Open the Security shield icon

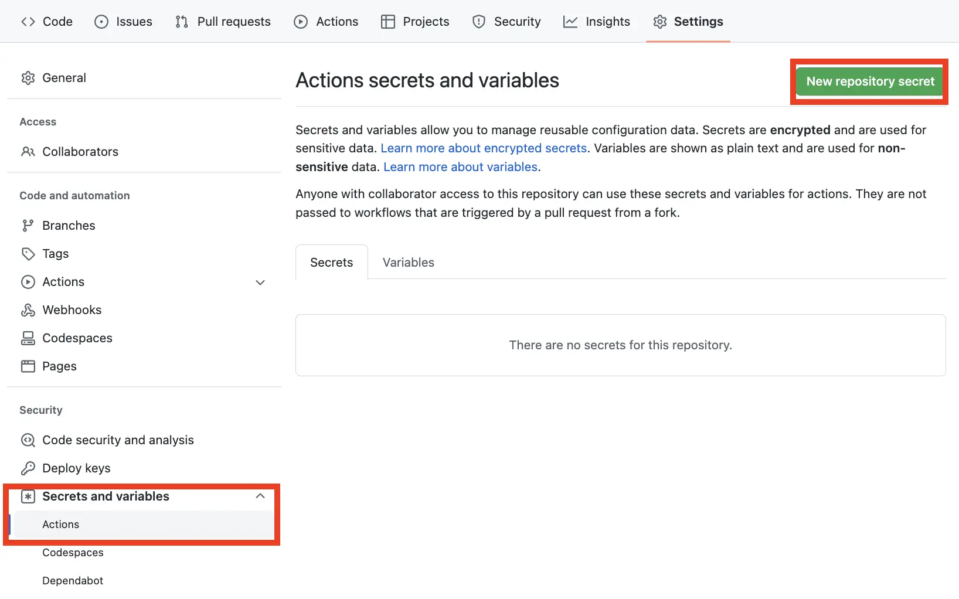(479, 21)
